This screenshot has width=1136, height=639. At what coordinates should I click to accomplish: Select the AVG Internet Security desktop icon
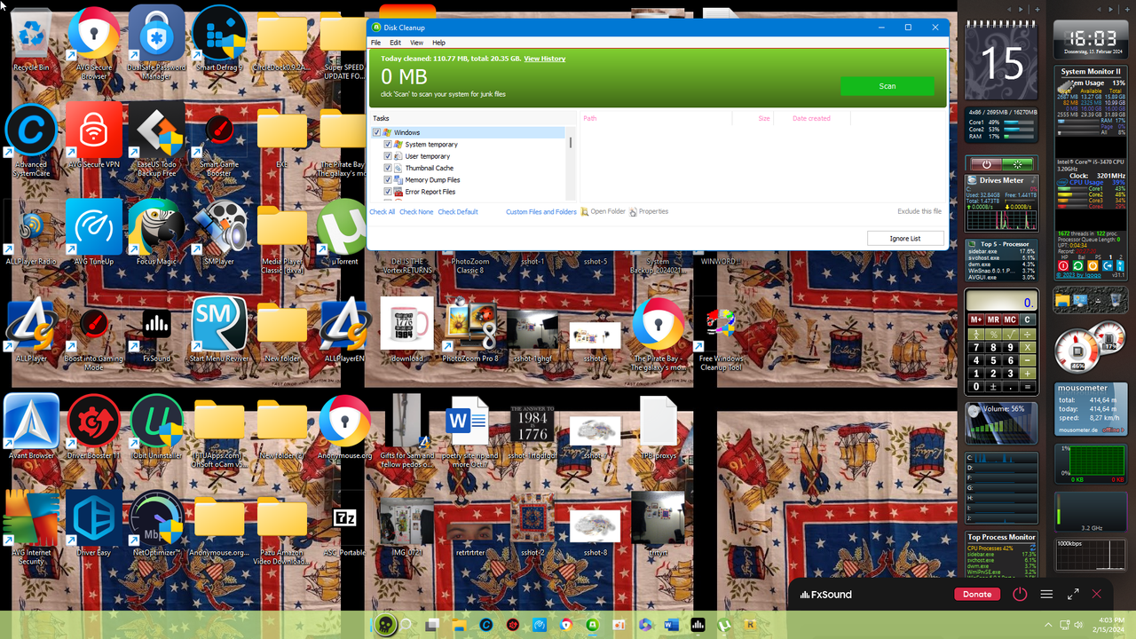pos(31,528)
